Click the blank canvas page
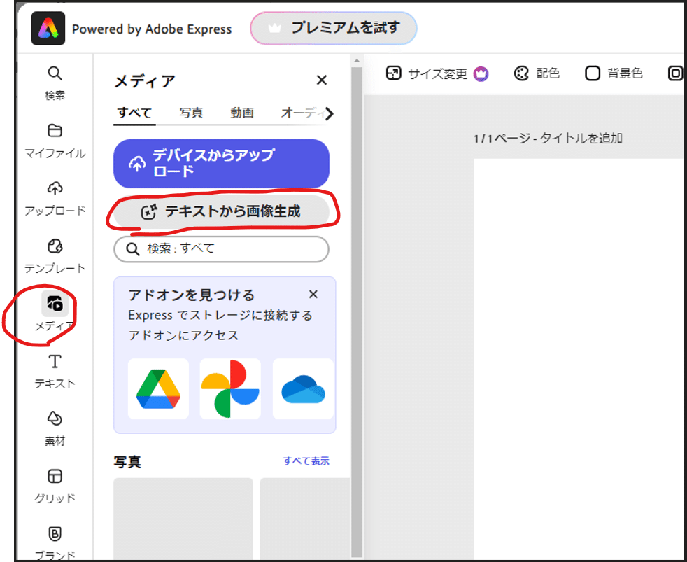The image size is (687, 562). [x=580, y=358]
